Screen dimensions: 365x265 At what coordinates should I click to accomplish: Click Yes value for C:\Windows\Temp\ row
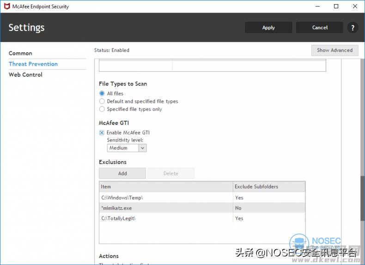tap(239, 197)
